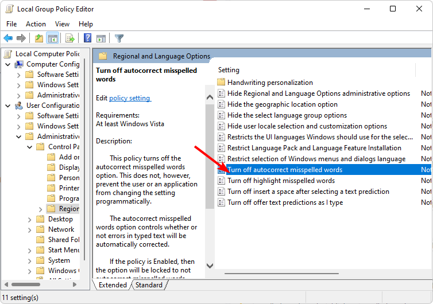Image resolution: width=433 pixels, height=304 pixels.
Task: Select Add or Remove Programs tree item
Action: (69, 157)
